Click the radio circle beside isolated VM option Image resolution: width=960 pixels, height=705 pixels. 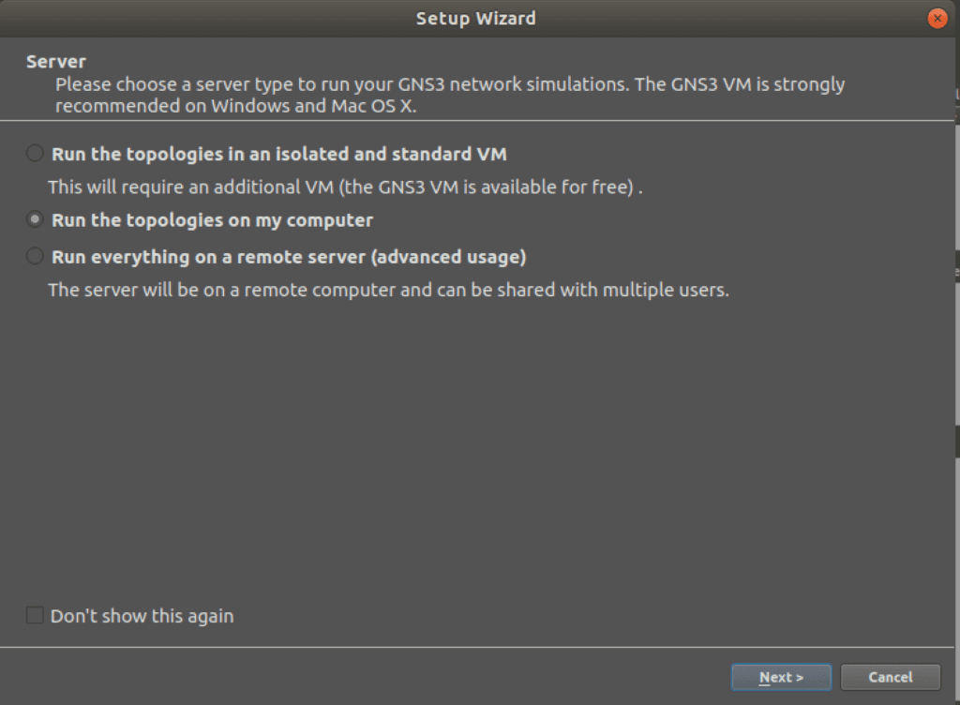tap(34, 153)
